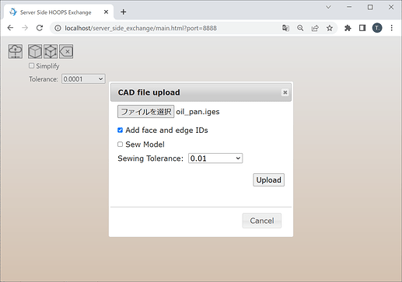Go back to previous page
The height and width of the screenshot is (282, 402).
tap(10, 28)
